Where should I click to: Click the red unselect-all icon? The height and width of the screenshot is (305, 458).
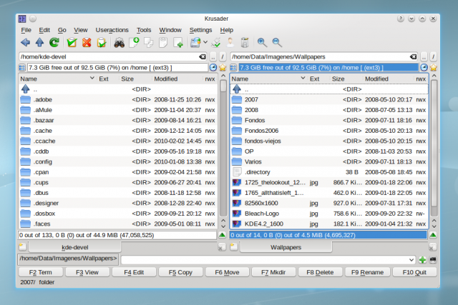pyautogui.click(x=87, y=43)
